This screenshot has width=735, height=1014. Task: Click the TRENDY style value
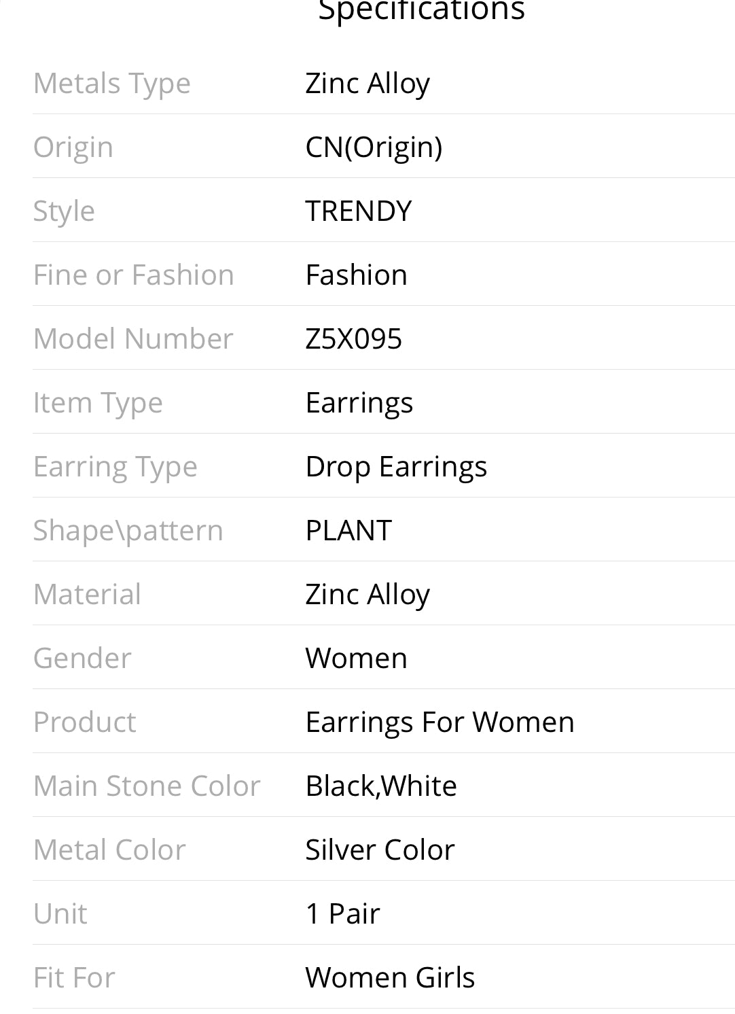click(x=358, y=211)
